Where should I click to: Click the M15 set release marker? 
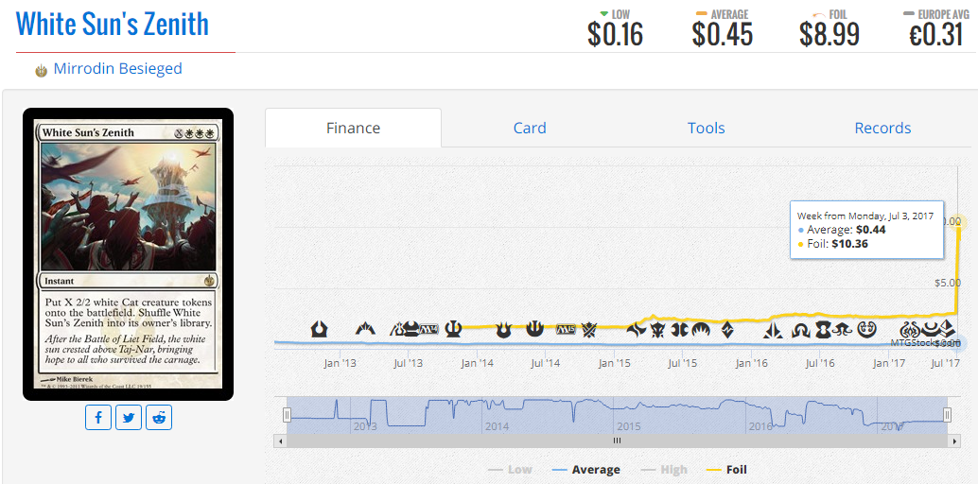coord(565,329)
